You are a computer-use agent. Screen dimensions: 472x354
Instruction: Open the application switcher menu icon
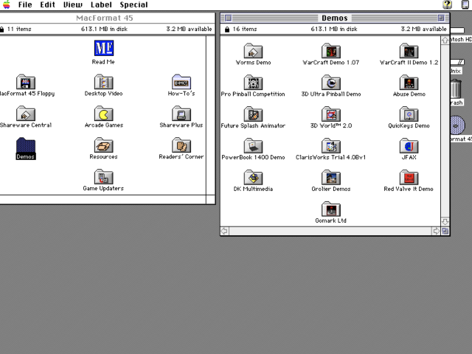pos(465,4)
